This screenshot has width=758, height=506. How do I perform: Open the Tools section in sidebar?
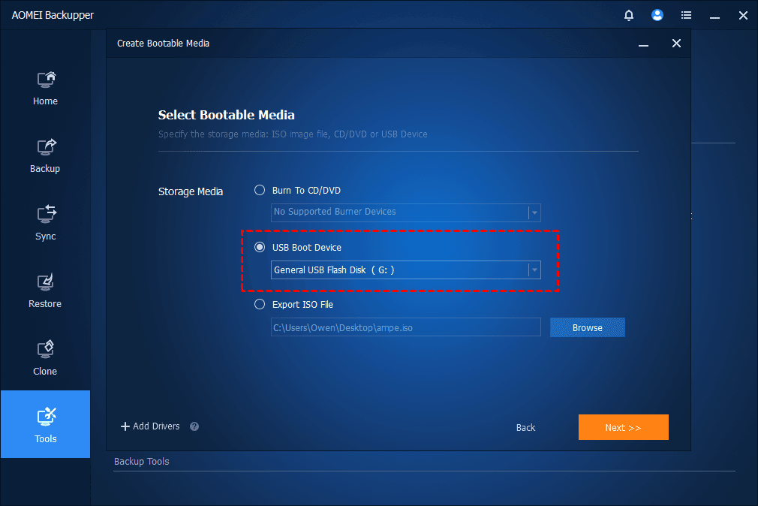(46, 424)
